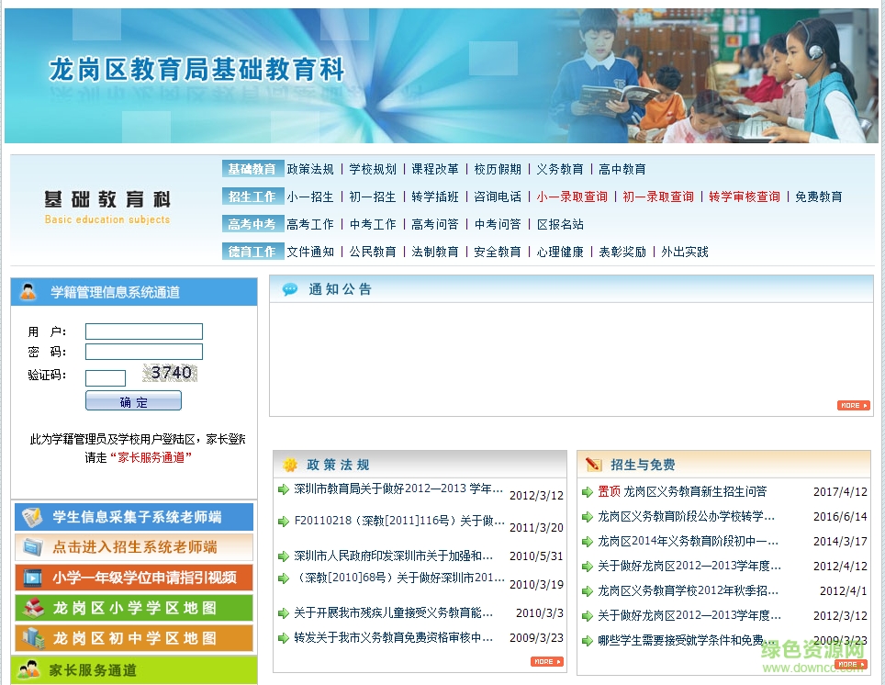Open 小学一年级学位申请指引视频 banner

134,578
